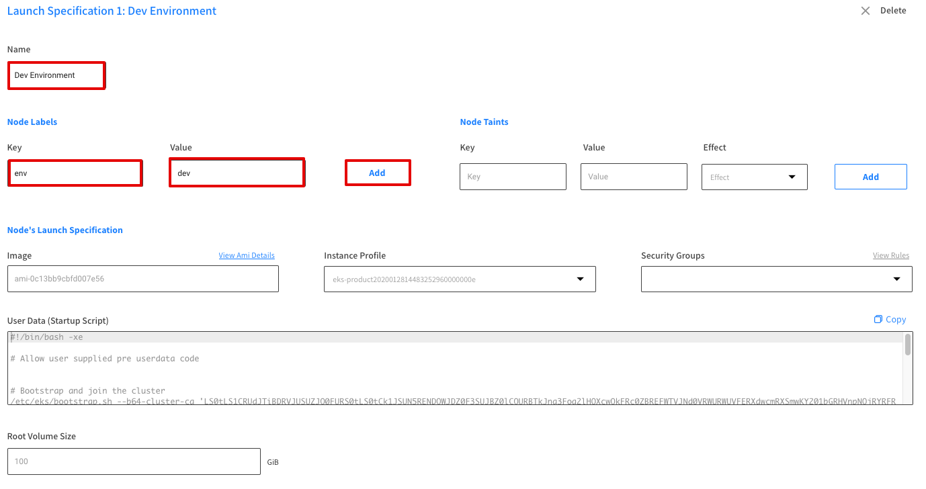This screenshot has height=489, width=926.
Task: Click the X icon near Delete
Action: (x=865, y=11)
